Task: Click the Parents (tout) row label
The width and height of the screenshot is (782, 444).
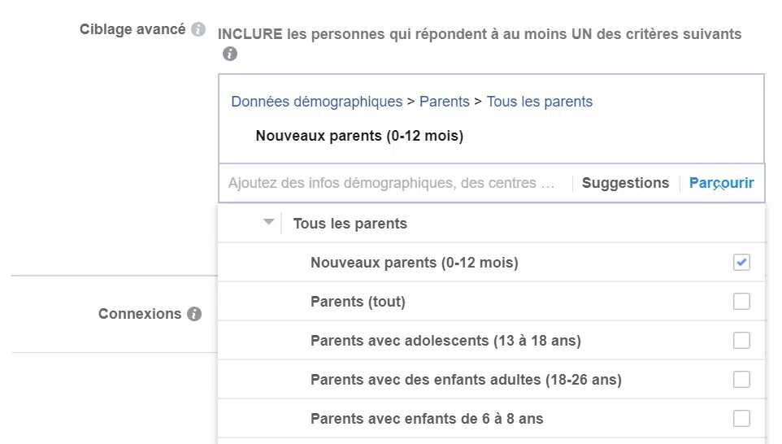Action: point(358,302)
